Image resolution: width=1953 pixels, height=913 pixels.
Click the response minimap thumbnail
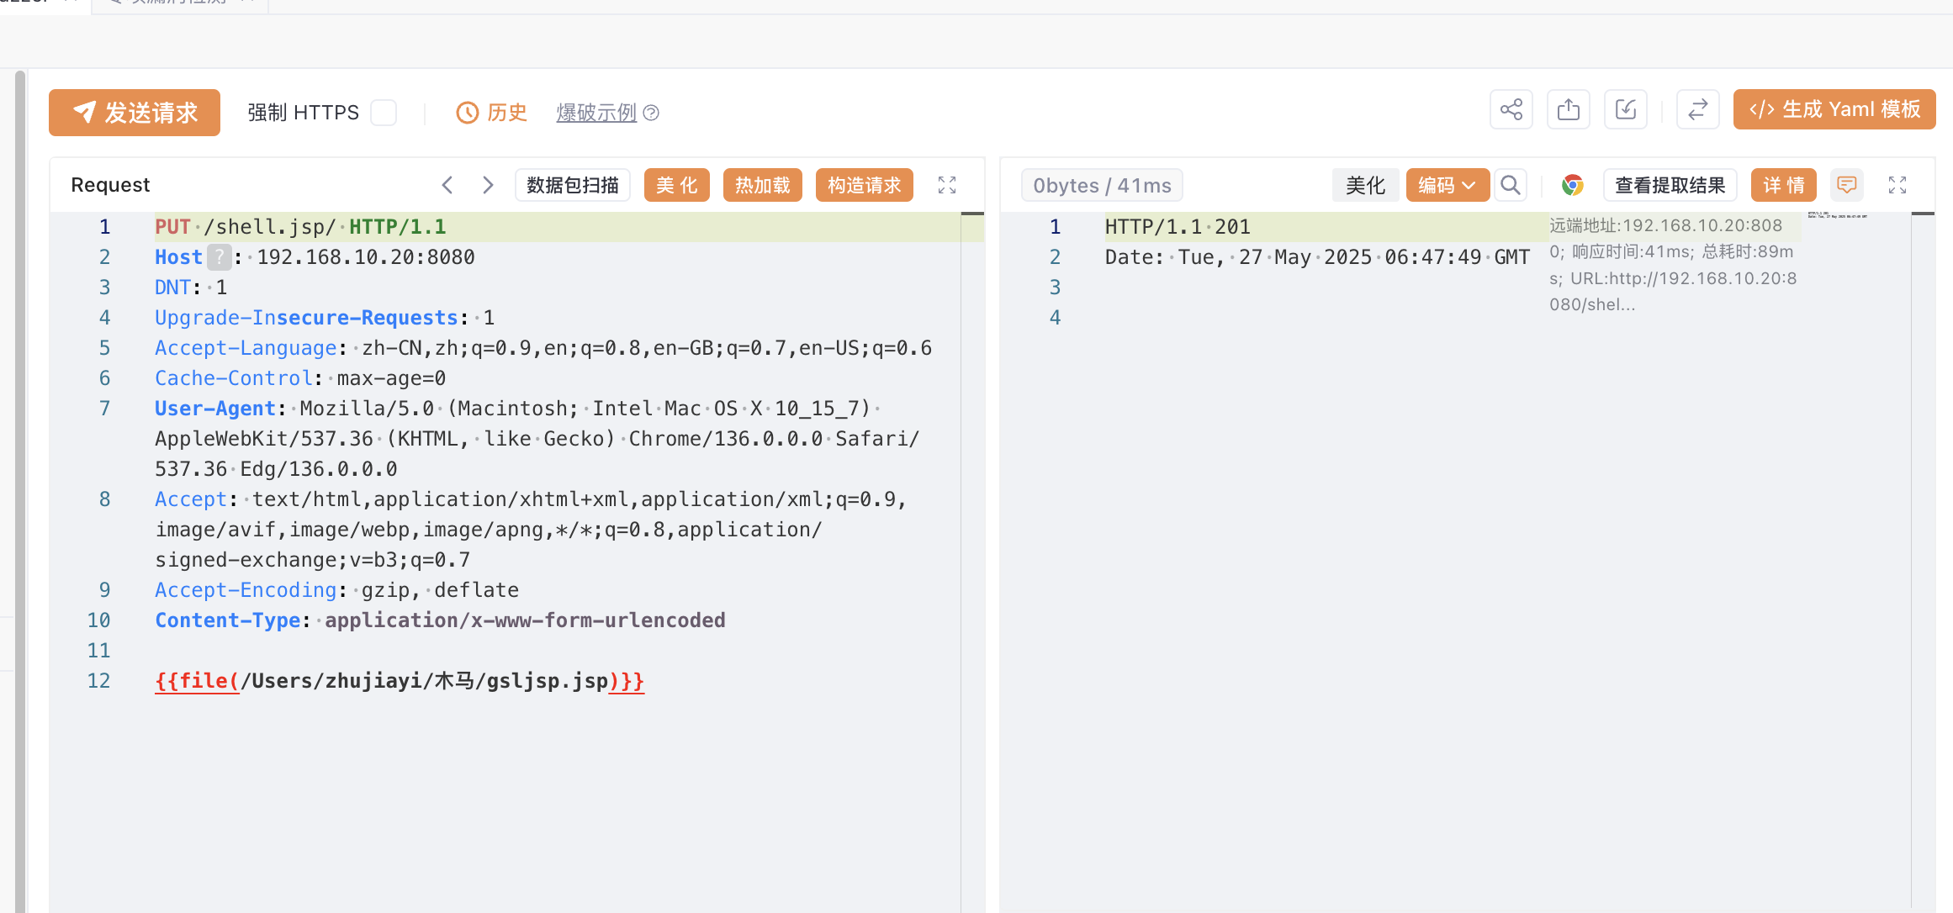[x=1838, y=216]
